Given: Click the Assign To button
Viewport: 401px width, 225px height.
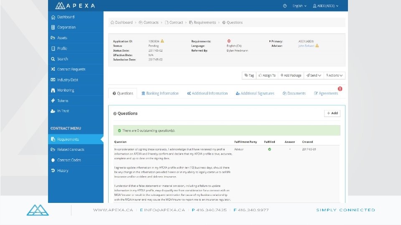Looking at the screenshot, I should point(267,75).
